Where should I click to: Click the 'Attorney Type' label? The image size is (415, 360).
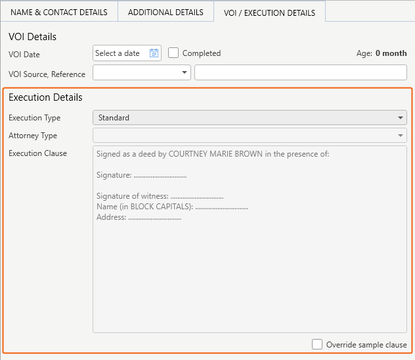click(33, 136)
